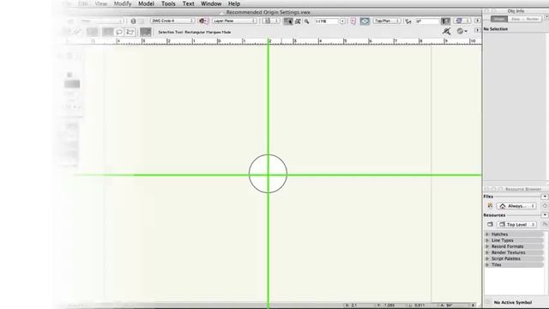Open the Top Level folder dropdown
Screen dimensions: 549x309
(516, 224)
